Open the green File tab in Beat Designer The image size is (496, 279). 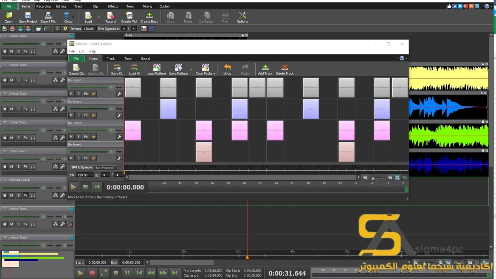point(76,59)
